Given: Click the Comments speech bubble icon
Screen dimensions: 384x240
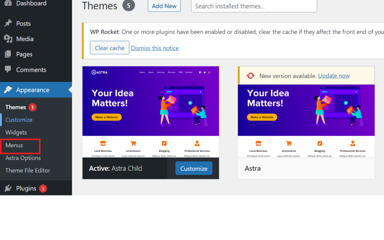Looking at the screenshot, I should 8,70.
